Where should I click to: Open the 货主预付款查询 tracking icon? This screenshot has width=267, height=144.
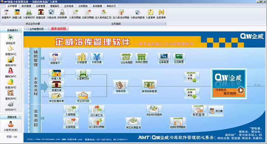click(154, 111)
